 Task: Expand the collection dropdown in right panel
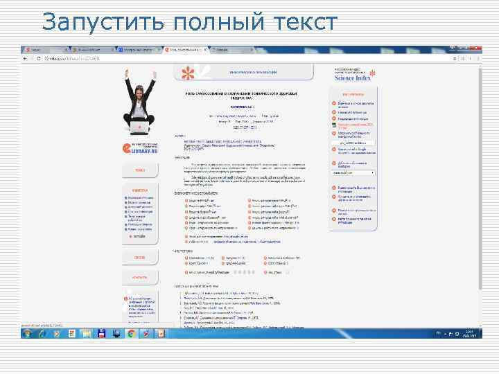(x=353, y=172)
